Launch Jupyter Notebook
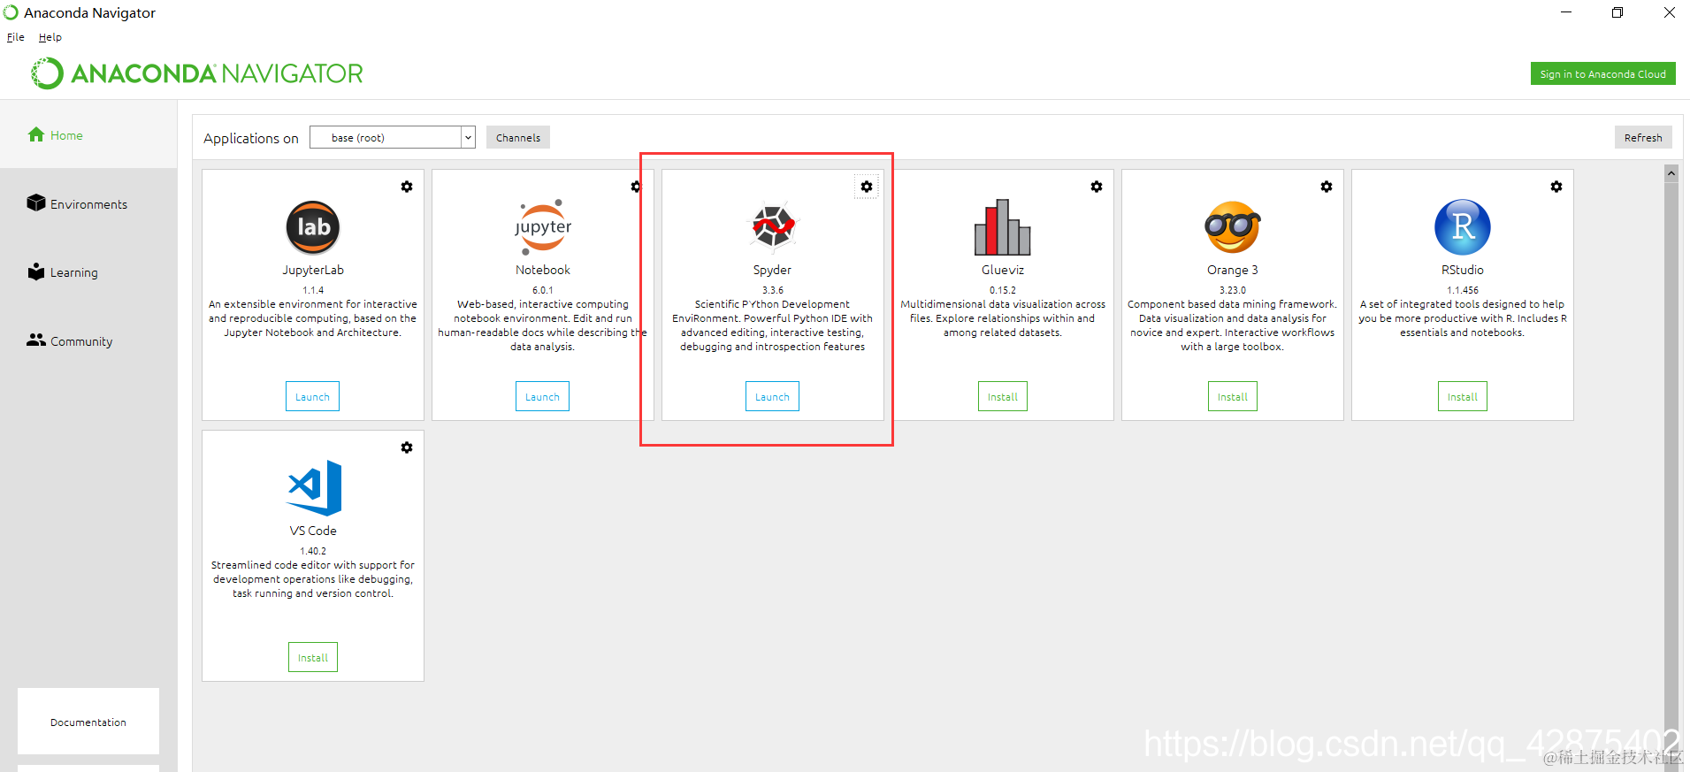Screen dimensions: 1690x772 [542, 397]
